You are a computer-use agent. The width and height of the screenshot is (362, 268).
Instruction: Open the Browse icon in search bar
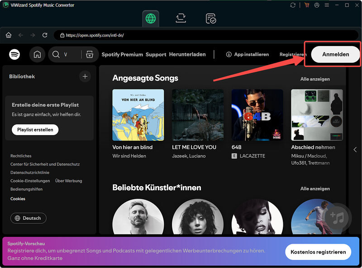[x=90, y=54]
